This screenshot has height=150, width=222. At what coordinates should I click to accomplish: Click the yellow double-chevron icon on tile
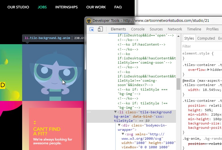[35, 122]
